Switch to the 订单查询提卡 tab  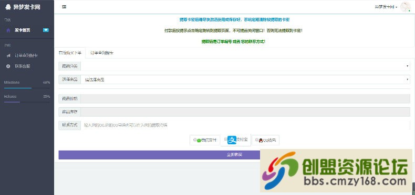[x=102, y=53]
